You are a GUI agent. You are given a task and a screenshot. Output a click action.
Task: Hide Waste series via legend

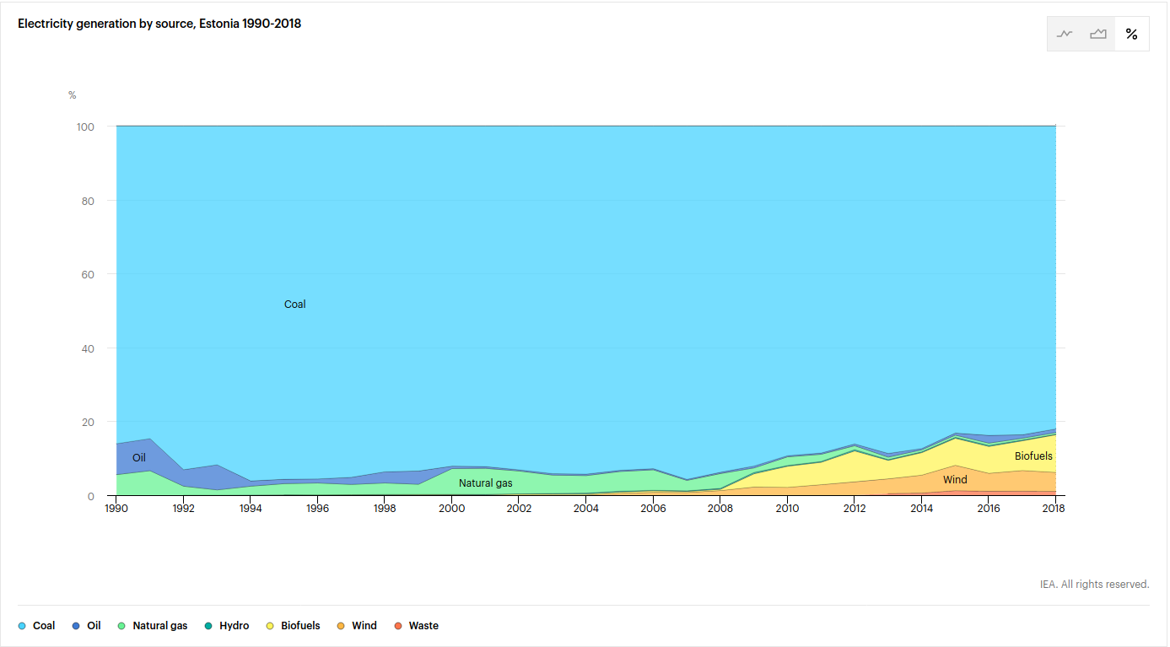(416, 626)
